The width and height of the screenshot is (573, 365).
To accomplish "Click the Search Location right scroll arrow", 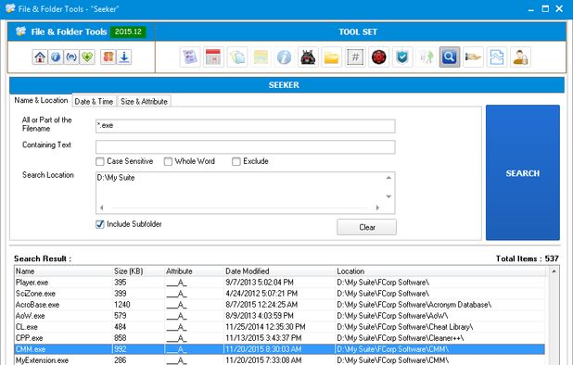I will tap(377, 208).
